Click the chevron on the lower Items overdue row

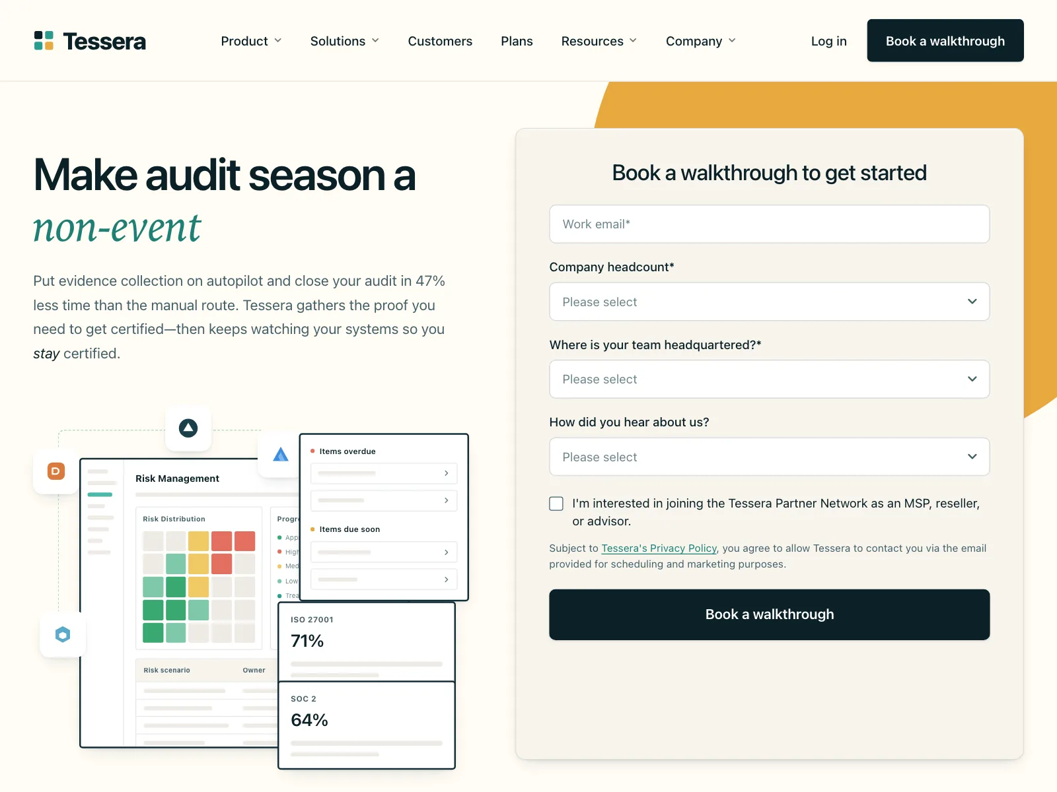pyautogui.click(x=447, y=500)
